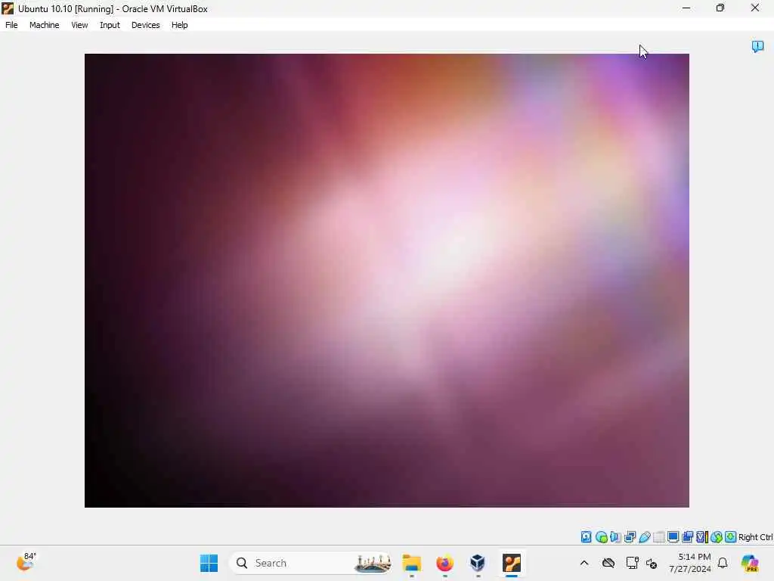
Task: Click the recording status indicator
Action: coord(687,537)
